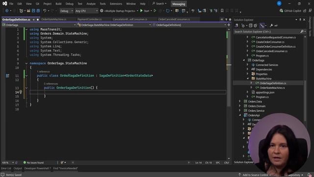
Task: Click the Start Without Debugging outline arrow
Action: coord(155,11)
